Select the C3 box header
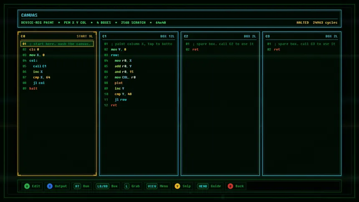359x202 pixels. tap(301, 36)
